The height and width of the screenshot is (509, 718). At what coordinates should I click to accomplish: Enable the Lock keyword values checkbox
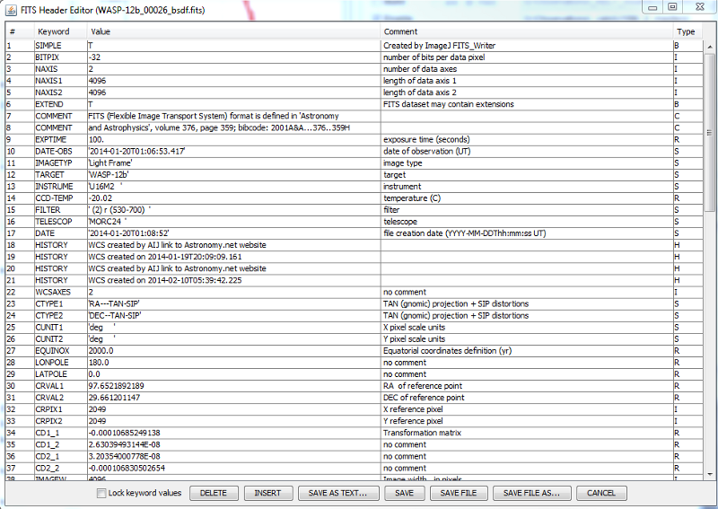coord(101,493)
